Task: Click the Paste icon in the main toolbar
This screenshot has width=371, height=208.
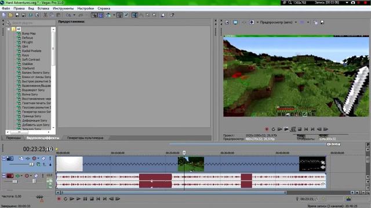Action: pos(58,15)
